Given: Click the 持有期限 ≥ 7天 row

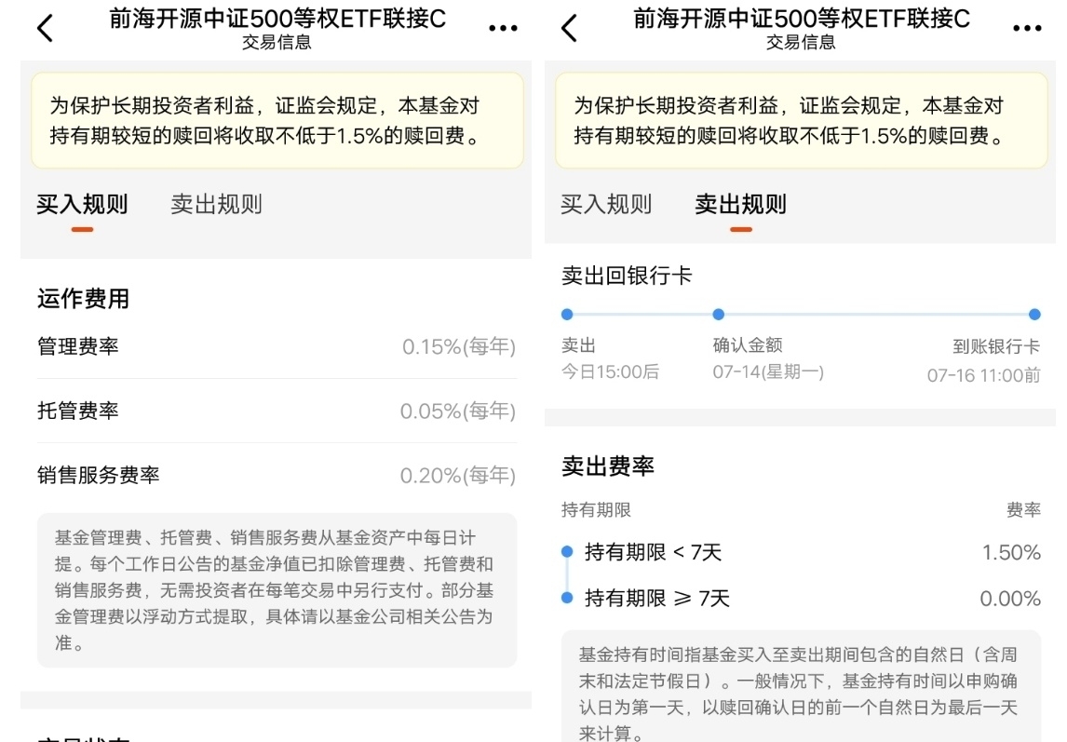Looking at the screenshot, I should 801,599.
